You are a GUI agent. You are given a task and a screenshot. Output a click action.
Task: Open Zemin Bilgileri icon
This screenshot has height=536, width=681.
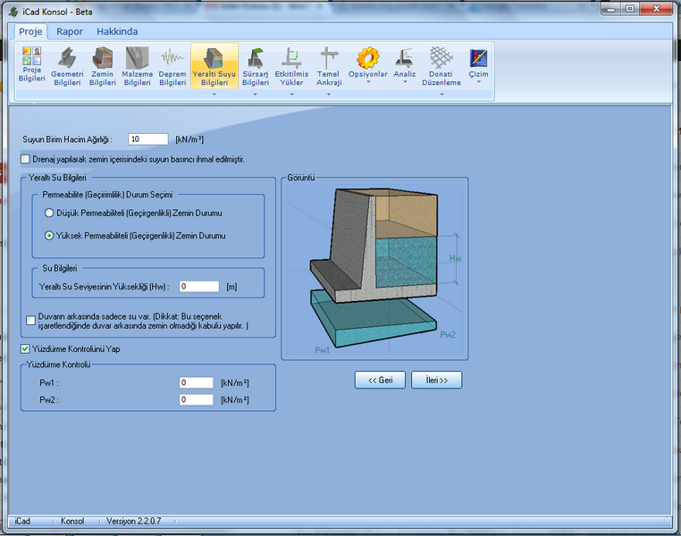[103, 66]
